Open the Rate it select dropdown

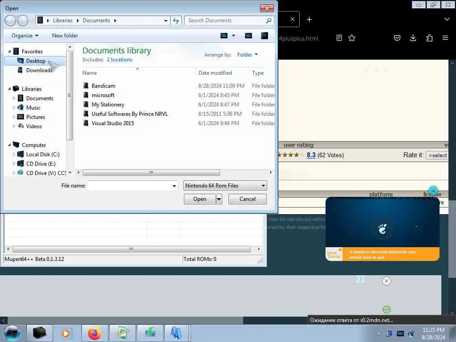[x=437, y=155]
